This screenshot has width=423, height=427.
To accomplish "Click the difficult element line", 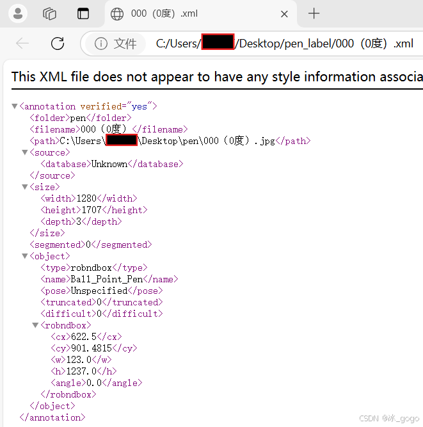I will tap(102, 314).
